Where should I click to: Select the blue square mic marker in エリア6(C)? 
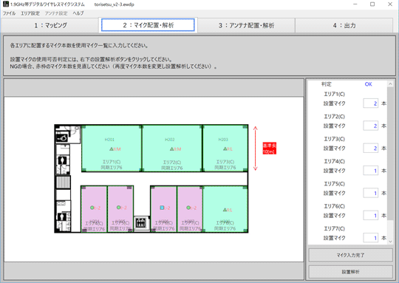[162, 208]
